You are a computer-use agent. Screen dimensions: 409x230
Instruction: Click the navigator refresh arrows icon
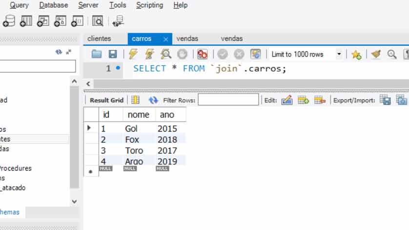(x=59, y=52)
